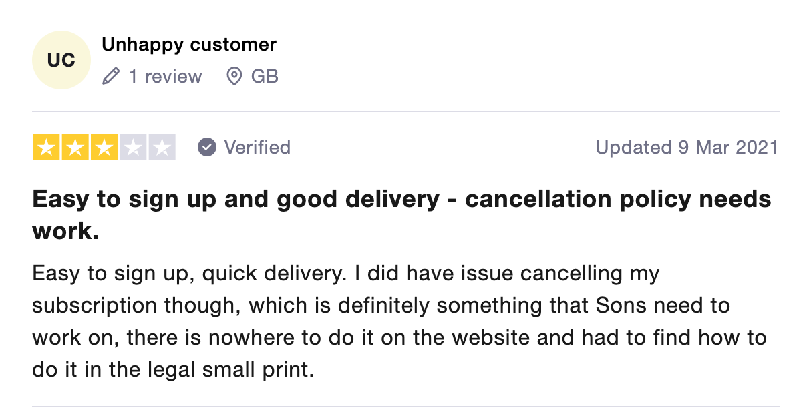The width and height of the screenshot is (811, 414).
Task: Click the Verified label text
Action: 257,147
